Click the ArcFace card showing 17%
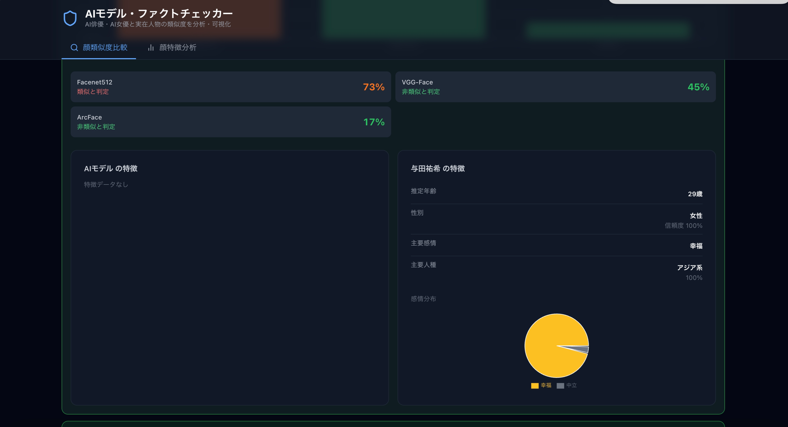 (230, 122)
